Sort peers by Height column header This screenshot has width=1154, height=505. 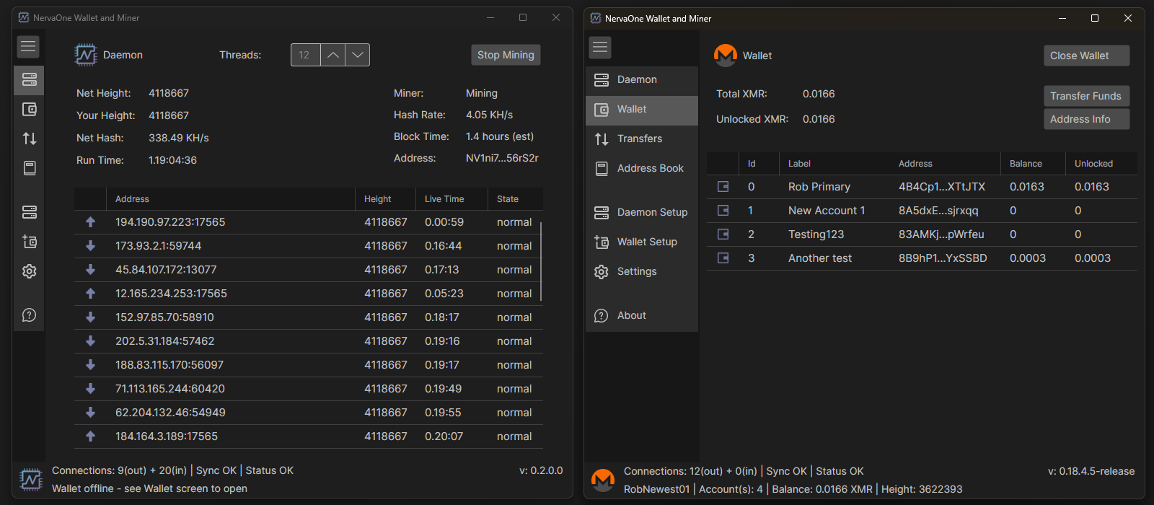tap(385, 199)
